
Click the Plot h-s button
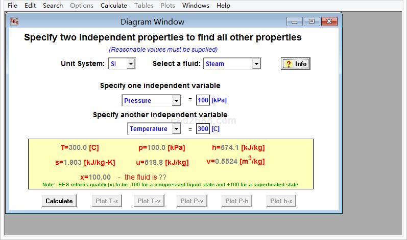click(x=281, y=201)
